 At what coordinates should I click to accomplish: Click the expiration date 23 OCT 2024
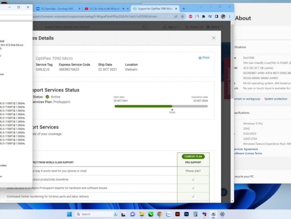[200, 101]
